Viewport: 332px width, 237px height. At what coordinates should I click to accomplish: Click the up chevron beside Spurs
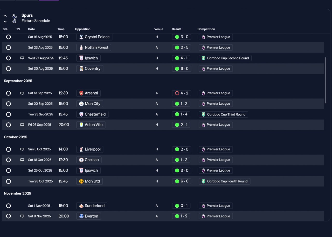click(x=5, y=16)
